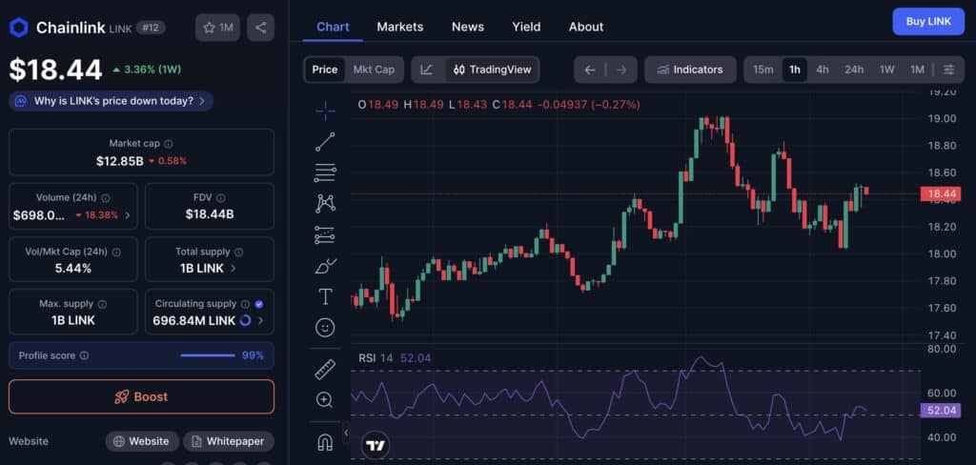
Task: Open the Chainlink Whitepaper link
Action: (229, 441)
